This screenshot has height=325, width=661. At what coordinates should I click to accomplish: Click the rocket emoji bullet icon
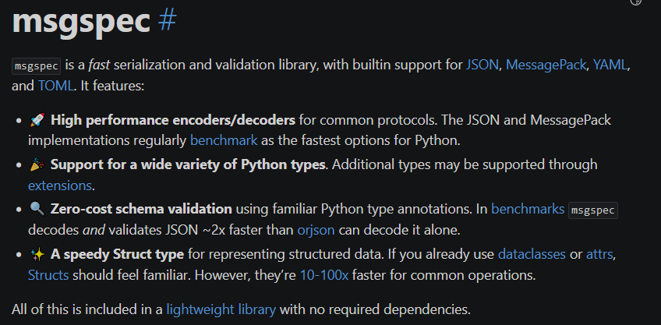pos(36,121)
